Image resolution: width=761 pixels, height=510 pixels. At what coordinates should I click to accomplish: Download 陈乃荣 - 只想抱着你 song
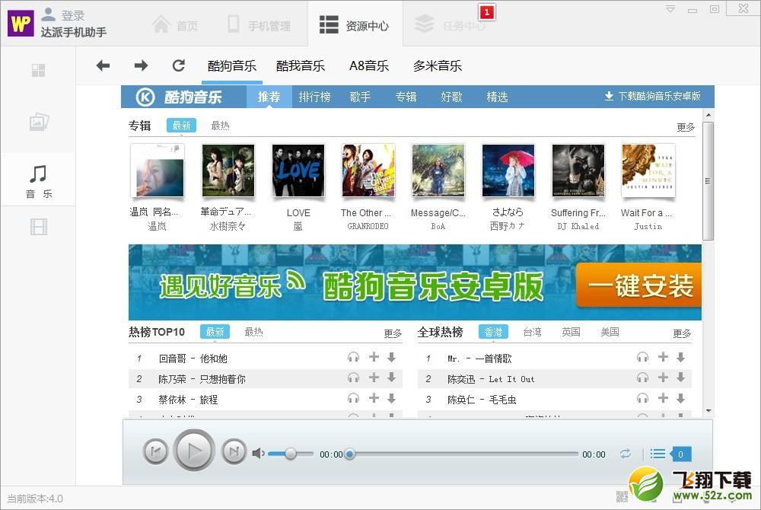coord(391,378)
